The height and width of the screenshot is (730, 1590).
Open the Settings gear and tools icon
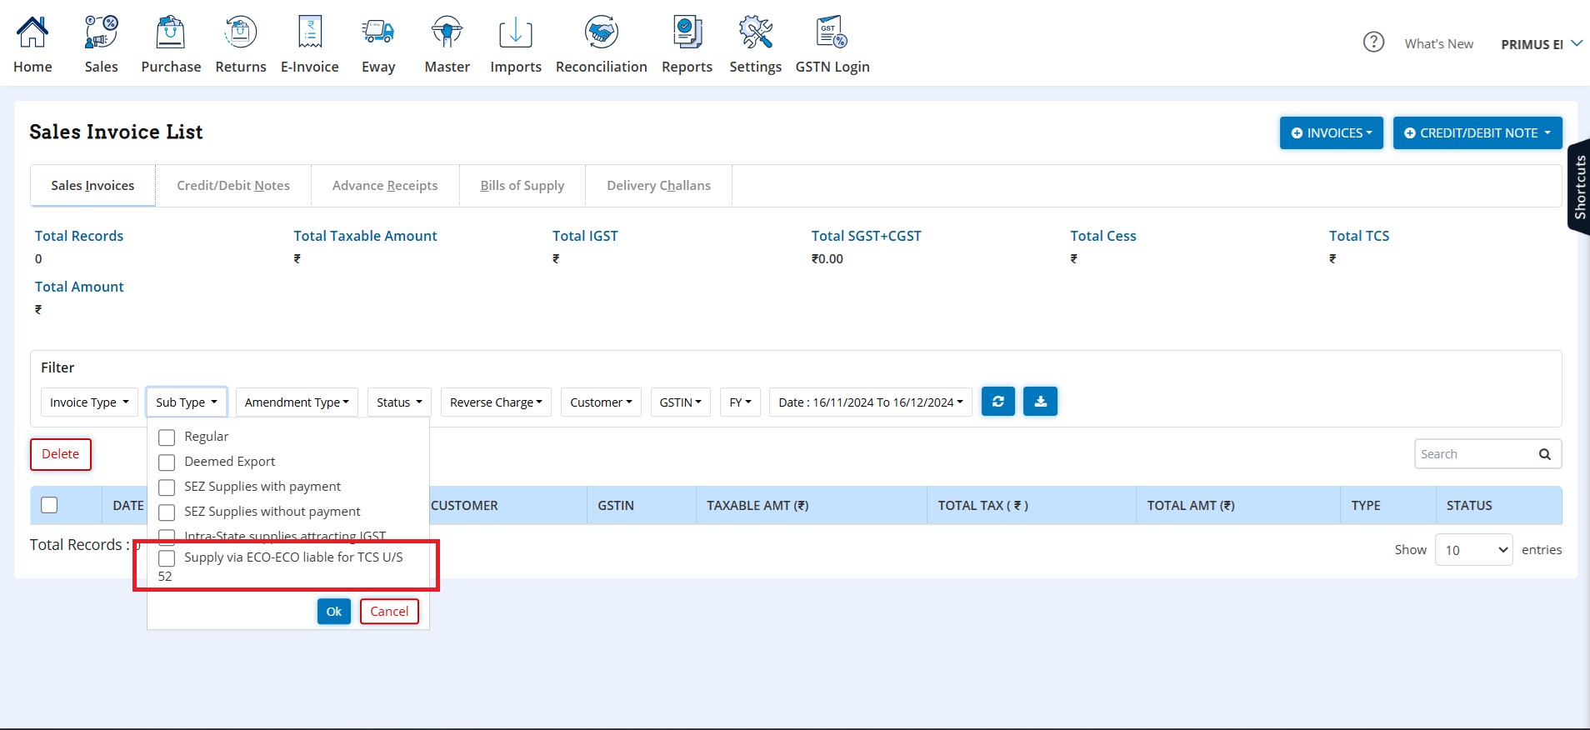[x=756, y=32]
